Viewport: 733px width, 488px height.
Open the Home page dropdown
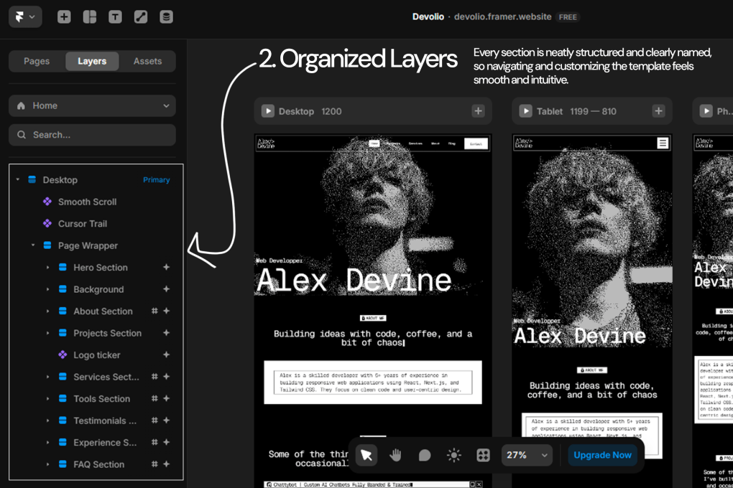(92, 105)
